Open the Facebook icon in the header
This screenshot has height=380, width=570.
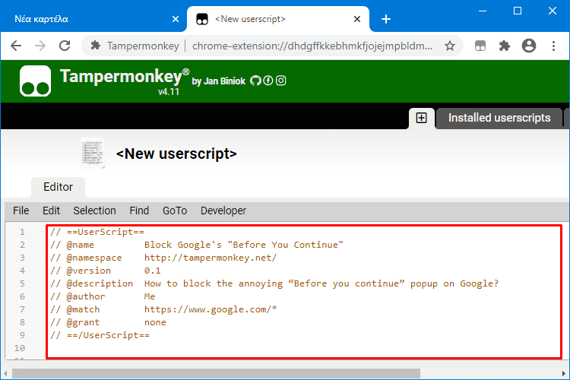268,81
